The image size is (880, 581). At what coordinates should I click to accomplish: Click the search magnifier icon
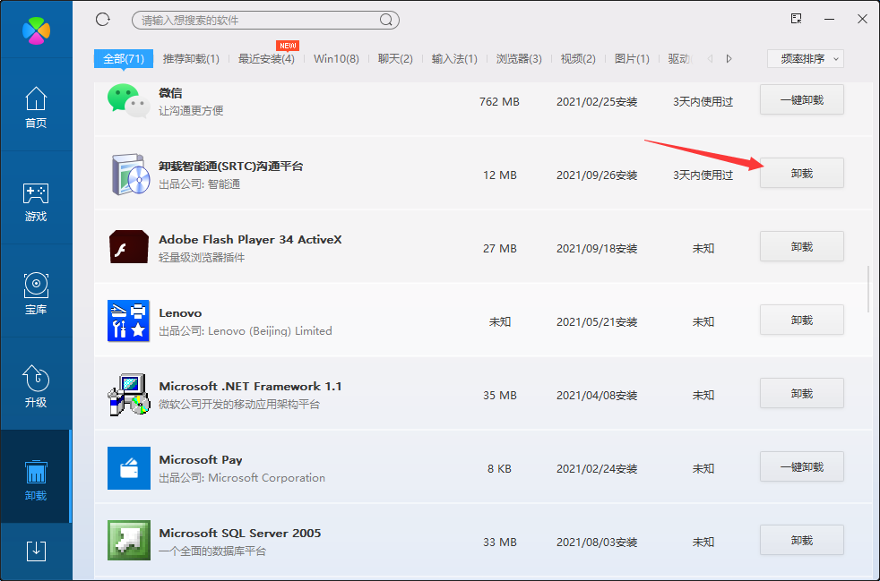pos(386,21)
